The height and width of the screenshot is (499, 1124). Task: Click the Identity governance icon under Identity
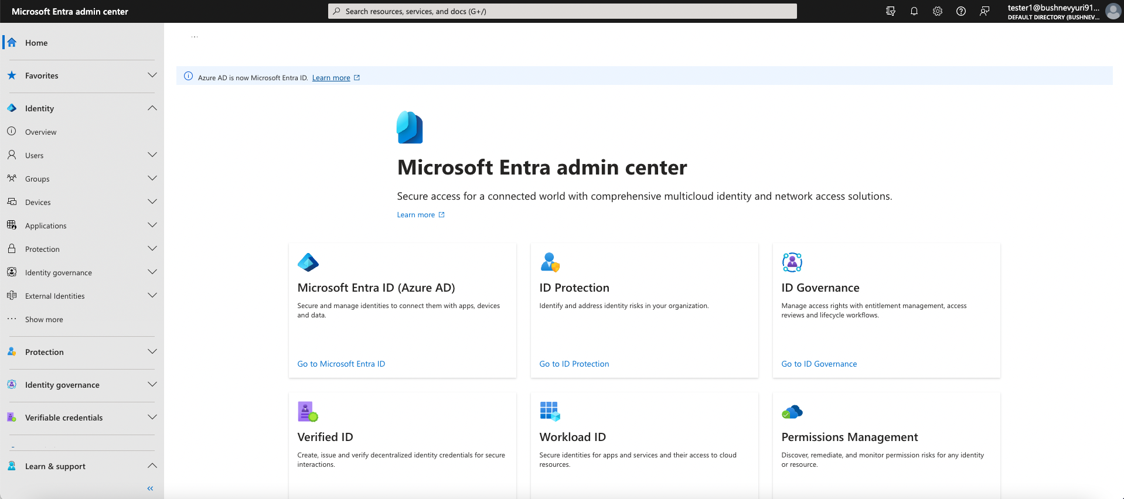click(12, 272)
